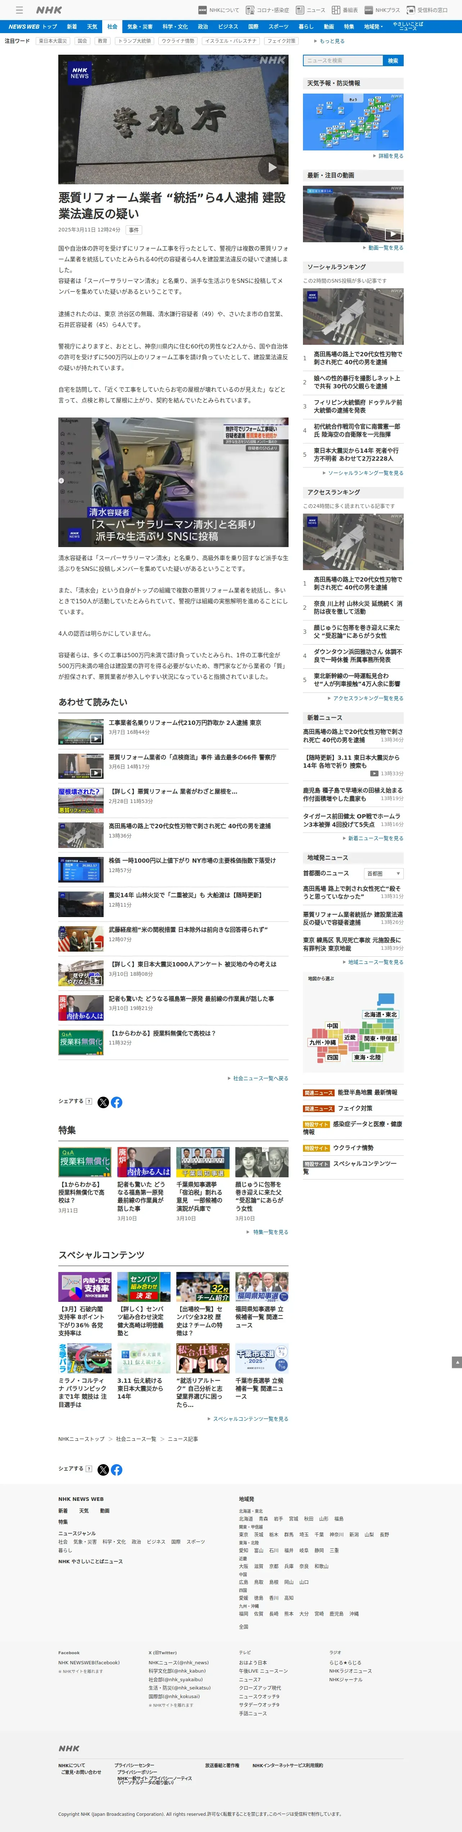Play video in 最新・注目の動画 panel

pos(393,235)
